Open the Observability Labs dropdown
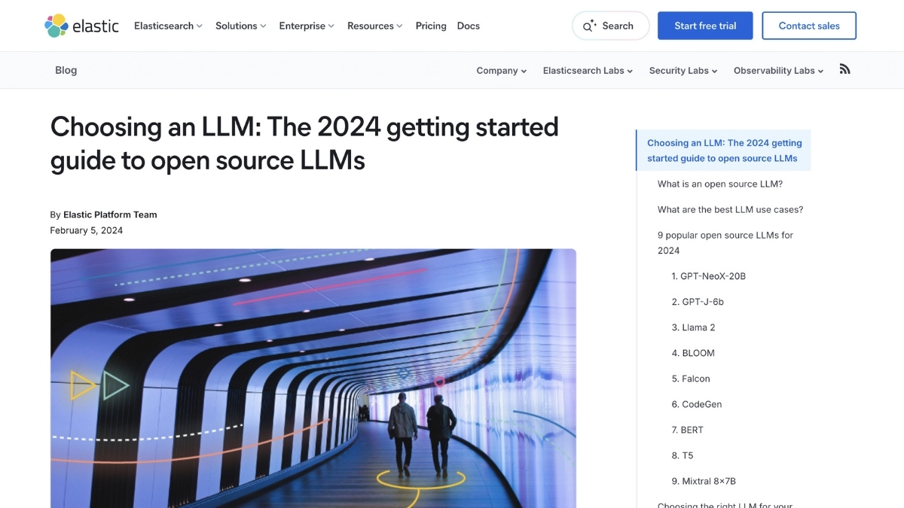904x508 pixels. (778, 71)
